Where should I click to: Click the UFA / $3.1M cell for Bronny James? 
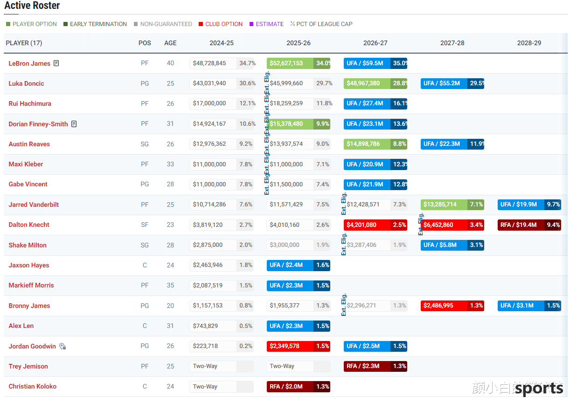529,306
